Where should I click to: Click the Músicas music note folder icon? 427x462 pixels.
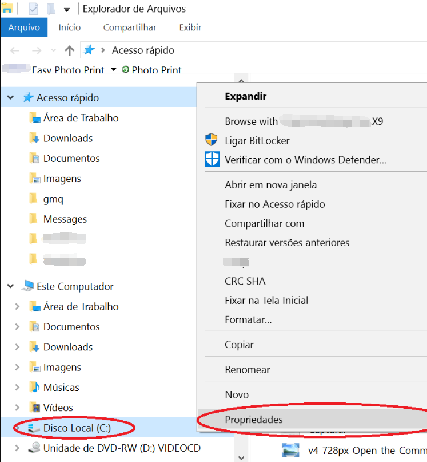[x=35, y=387]
